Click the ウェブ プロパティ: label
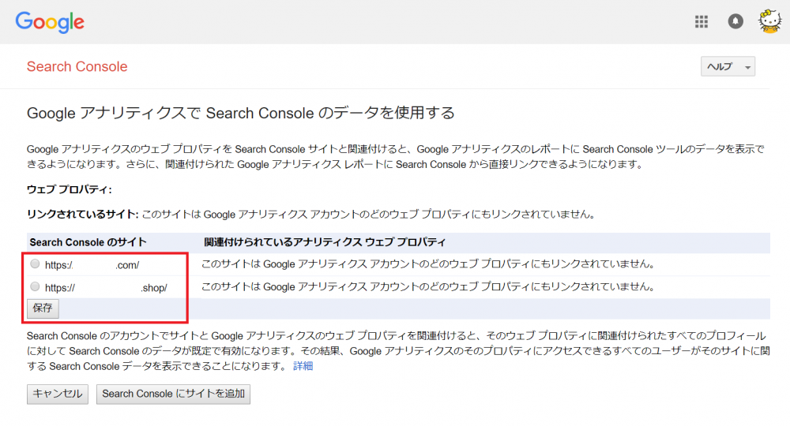Screen dimensions: 790x426 [69, 189]
